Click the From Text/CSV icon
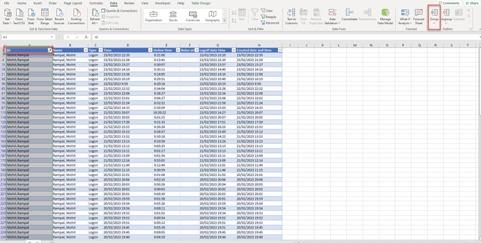This screenshot has height=243, width=481. click(18, 16)
